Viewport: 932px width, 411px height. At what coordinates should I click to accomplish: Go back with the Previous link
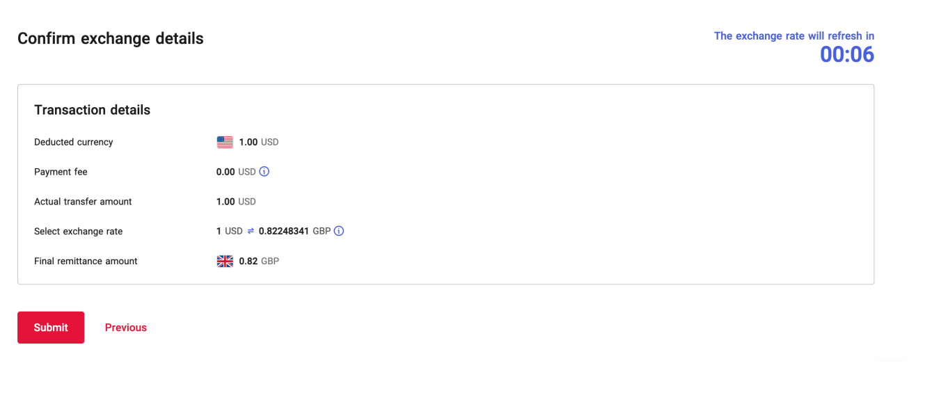click(126, 328)
